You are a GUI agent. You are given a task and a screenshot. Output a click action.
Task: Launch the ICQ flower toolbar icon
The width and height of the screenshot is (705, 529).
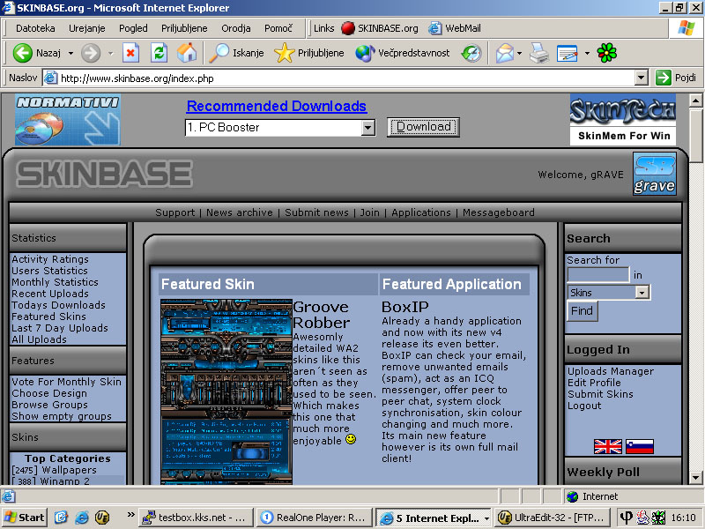607,53
